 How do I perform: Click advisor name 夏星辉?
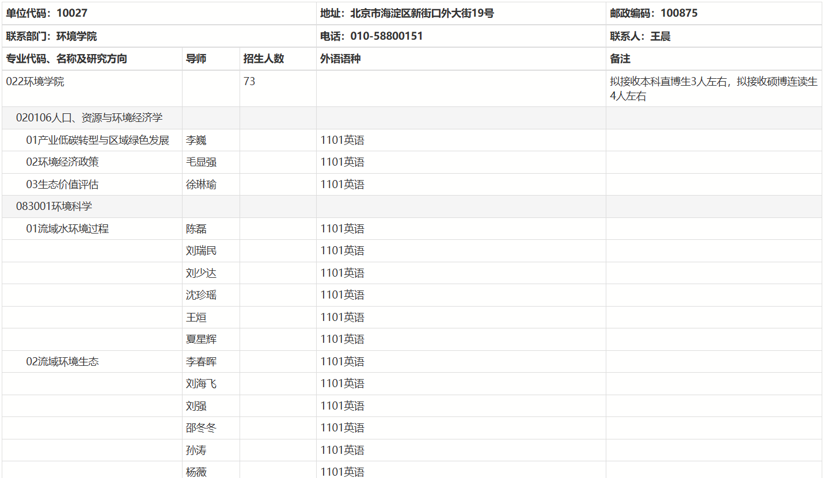click(201, 339)
